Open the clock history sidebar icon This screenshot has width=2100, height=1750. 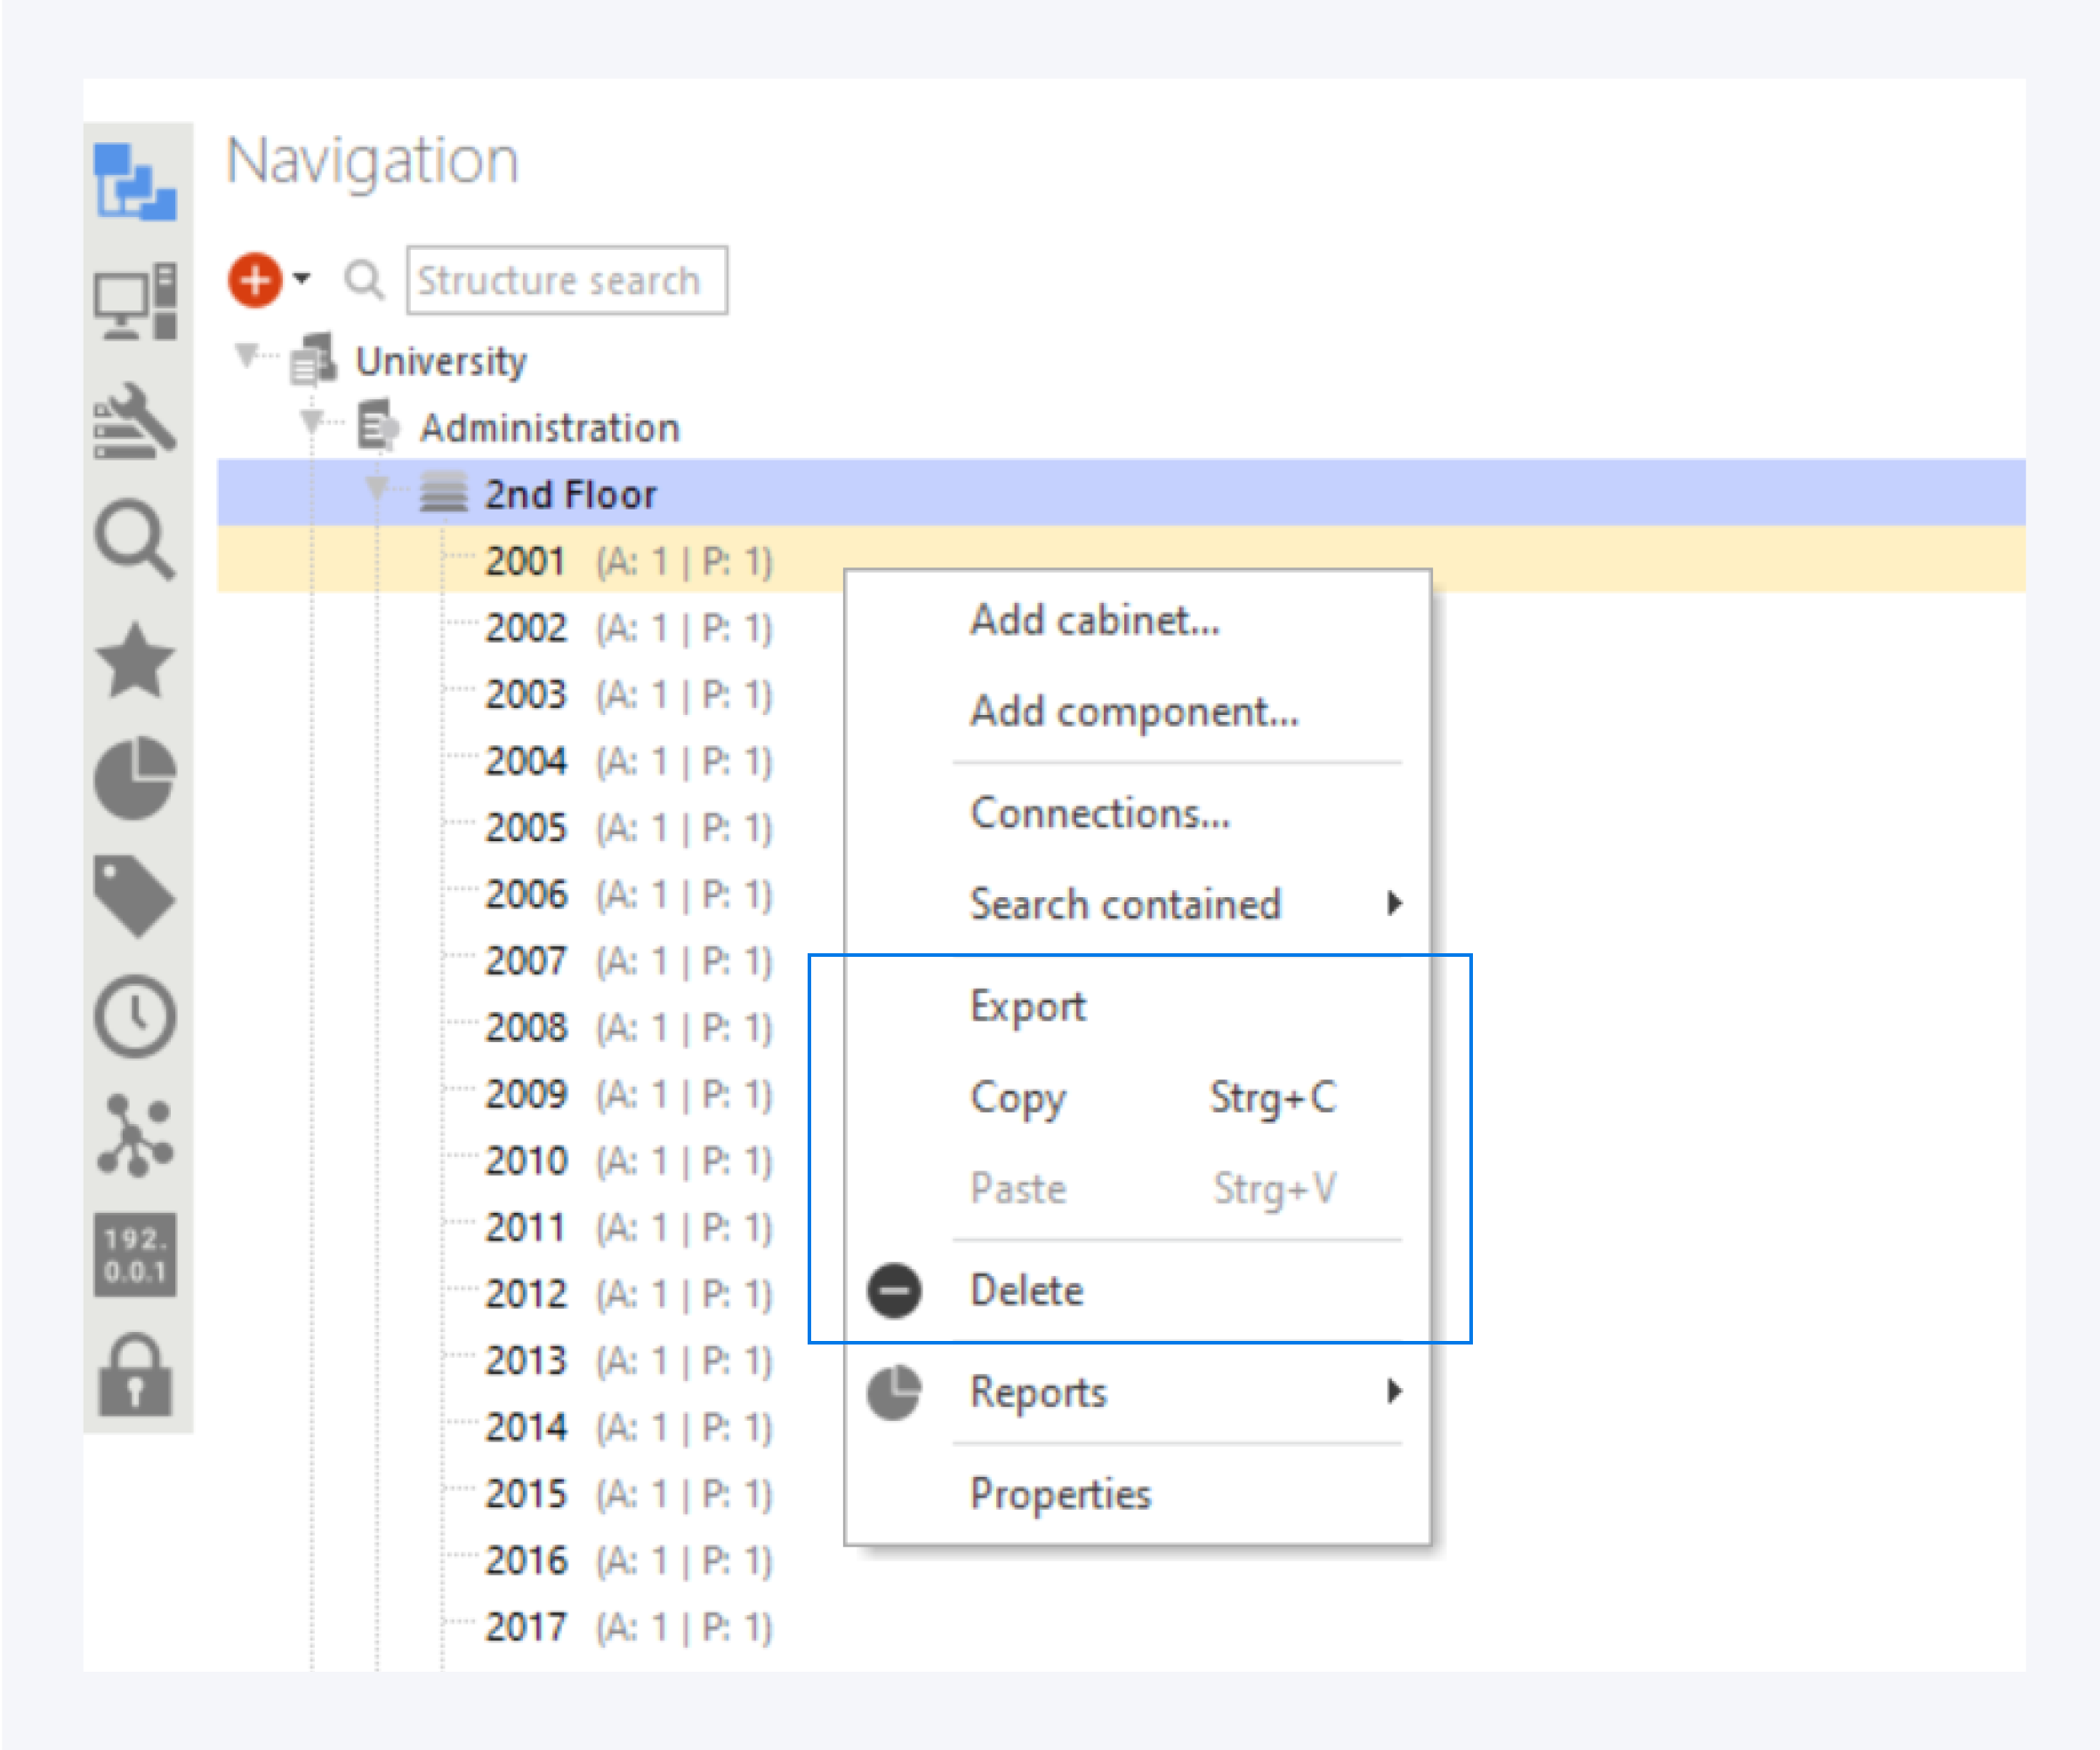click(135, 1017)
